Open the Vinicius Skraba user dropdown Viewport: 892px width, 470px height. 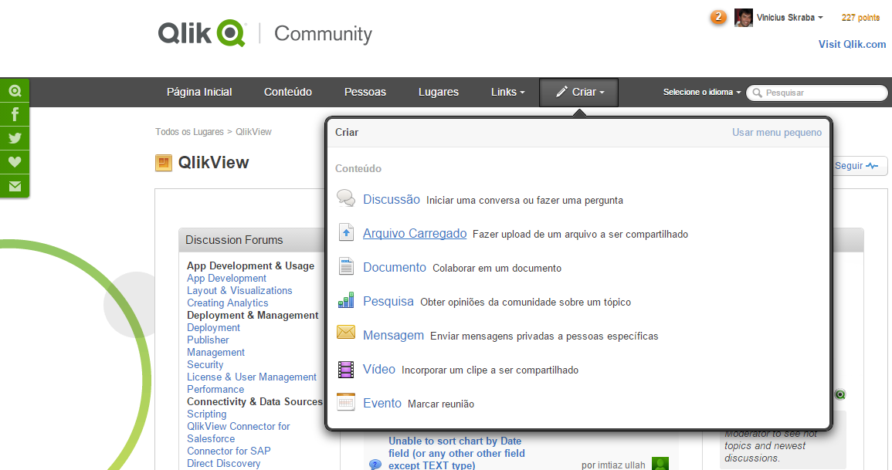pos(789,18)
